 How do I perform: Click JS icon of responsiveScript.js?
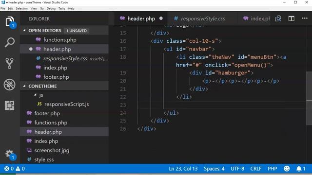point(39,104)
